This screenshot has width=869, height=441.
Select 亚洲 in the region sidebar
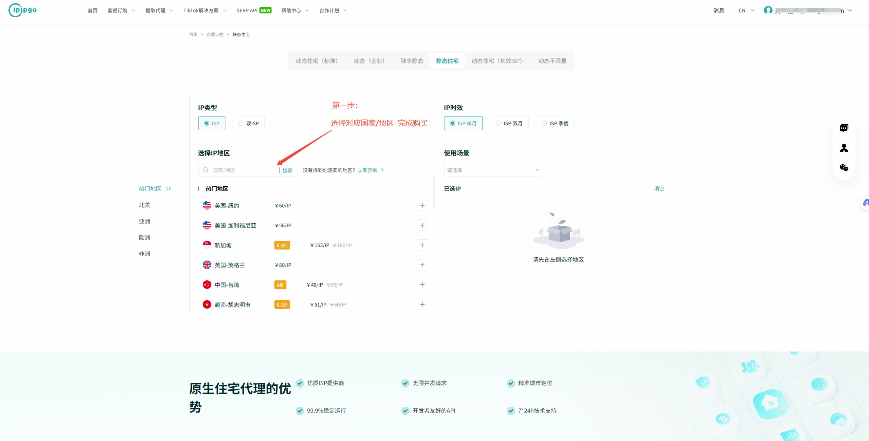coord(144,221)
